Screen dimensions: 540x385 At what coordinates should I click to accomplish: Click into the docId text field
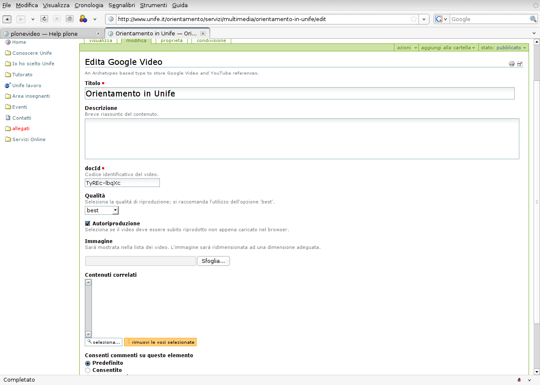122,183
